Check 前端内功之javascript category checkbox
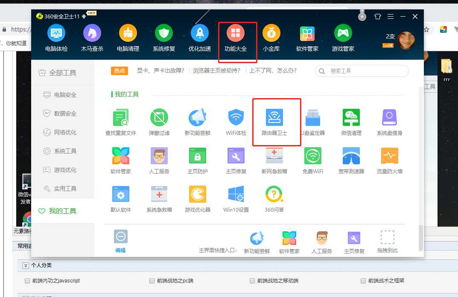Screen dimensions: 458x297 click(x=27, y=281)
